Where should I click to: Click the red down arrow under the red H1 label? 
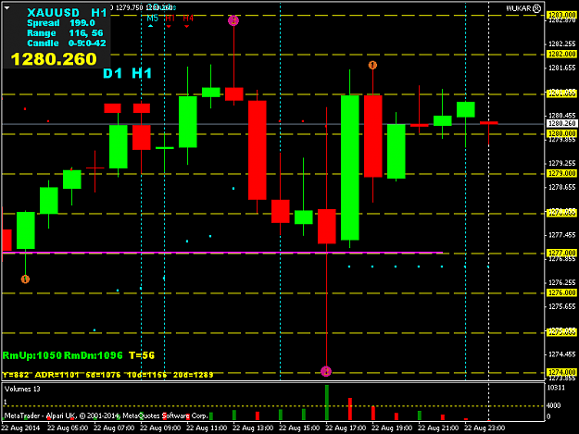click(x=170, y=27)
